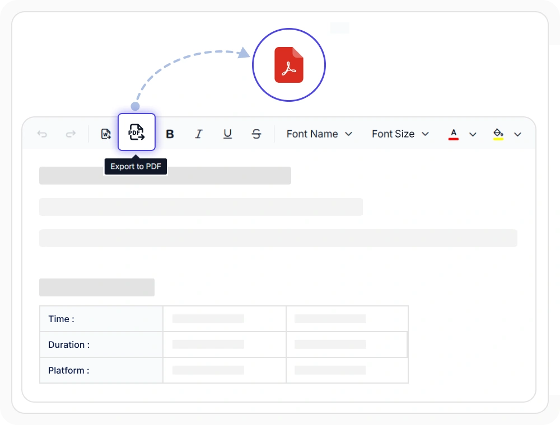This screenshot has width=560, height=425.
Task: Toggle Strikethrough formatting
Action: coord(256,134)
